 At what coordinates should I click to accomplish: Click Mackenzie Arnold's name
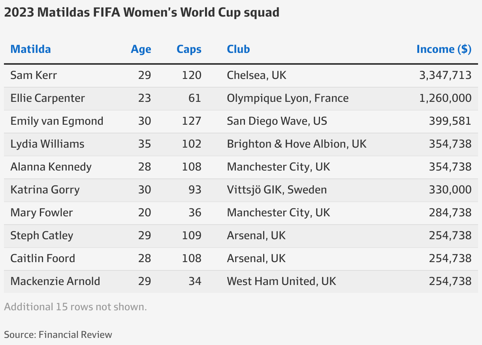click(x=55, y=281)
